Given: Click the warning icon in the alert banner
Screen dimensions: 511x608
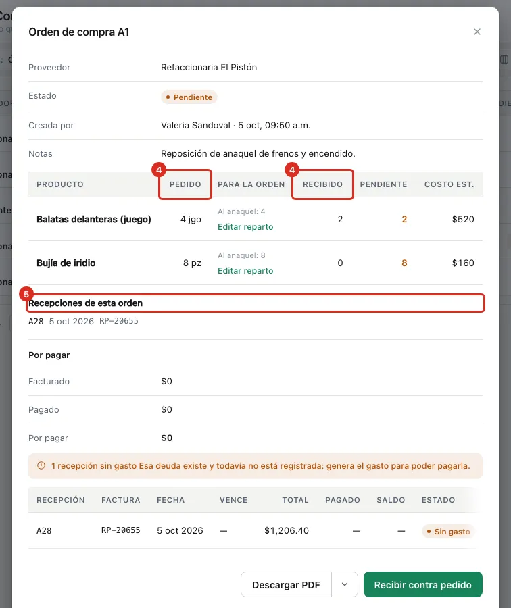Looking at the screenshot, I should pos(41,465).
